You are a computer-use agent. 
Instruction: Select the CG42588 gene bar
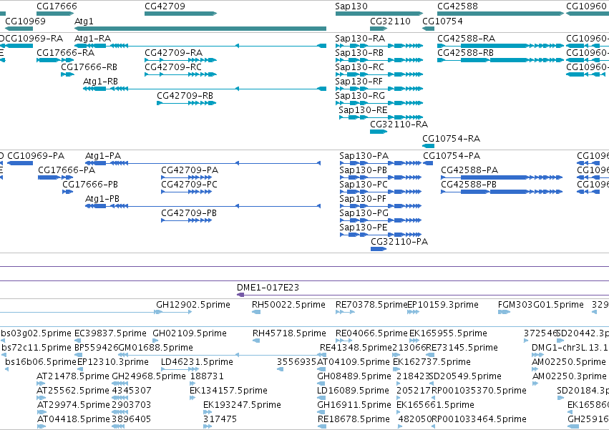pos(501,14)
